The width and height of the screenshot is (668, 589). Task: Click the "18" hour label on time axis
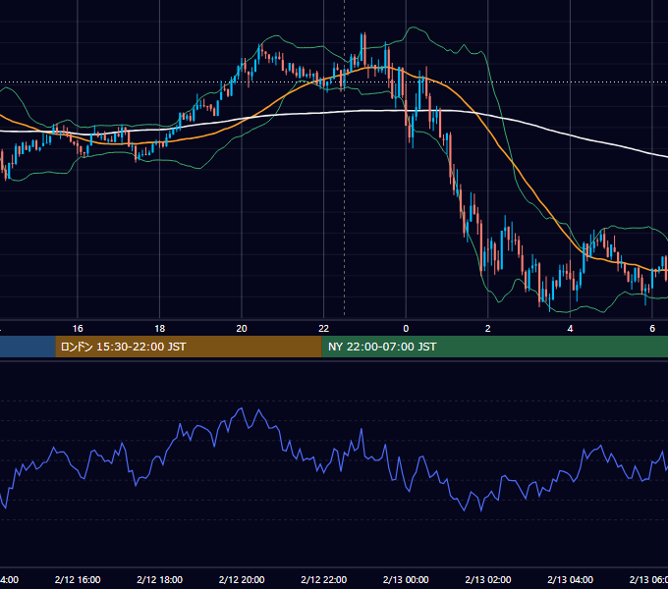tap(160, 329)
